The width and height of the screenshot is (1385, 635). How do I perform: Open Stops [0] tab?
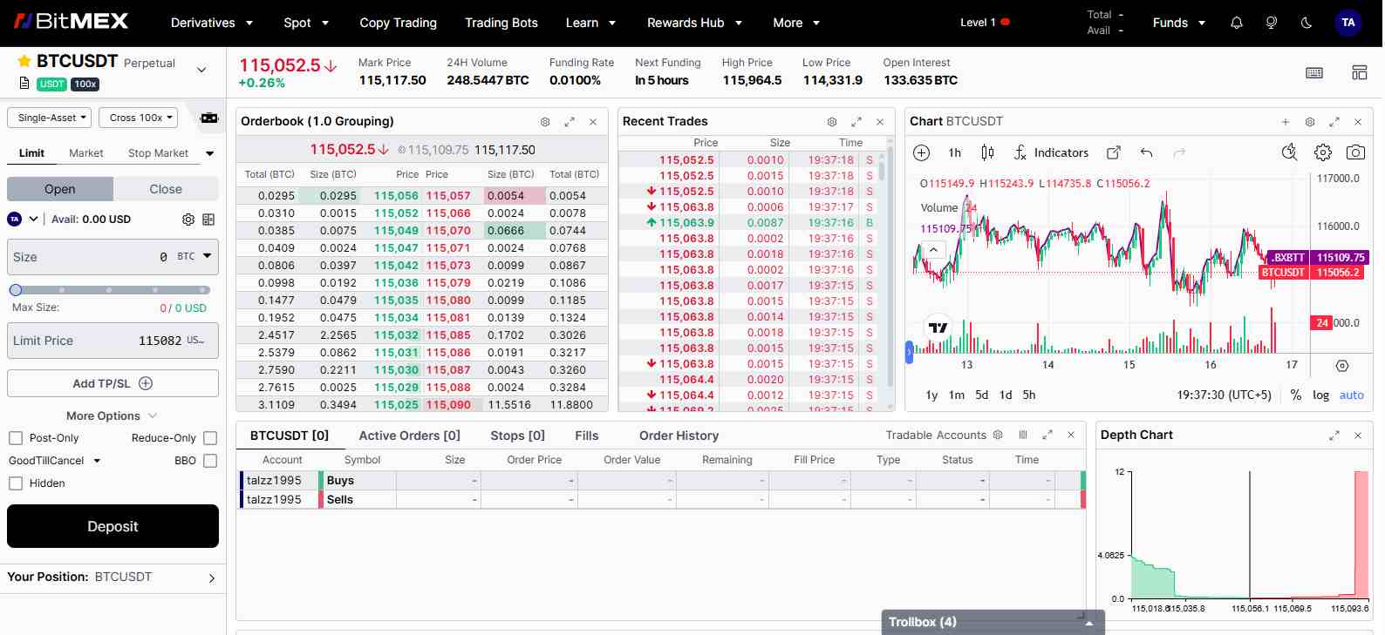point(517,436)
